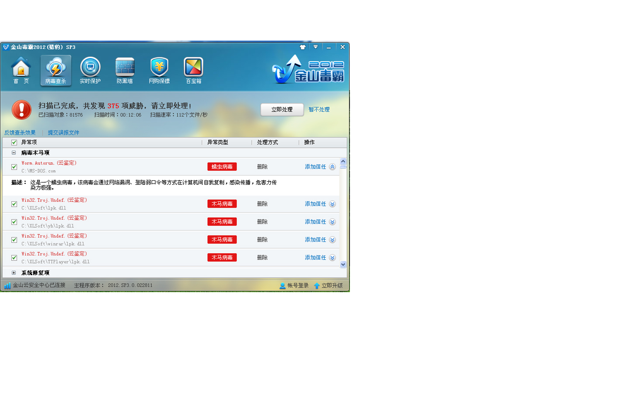The image size is (629, 393).
Task: Open 实时保护 real-time protection
Action: (x=90, y=70)
